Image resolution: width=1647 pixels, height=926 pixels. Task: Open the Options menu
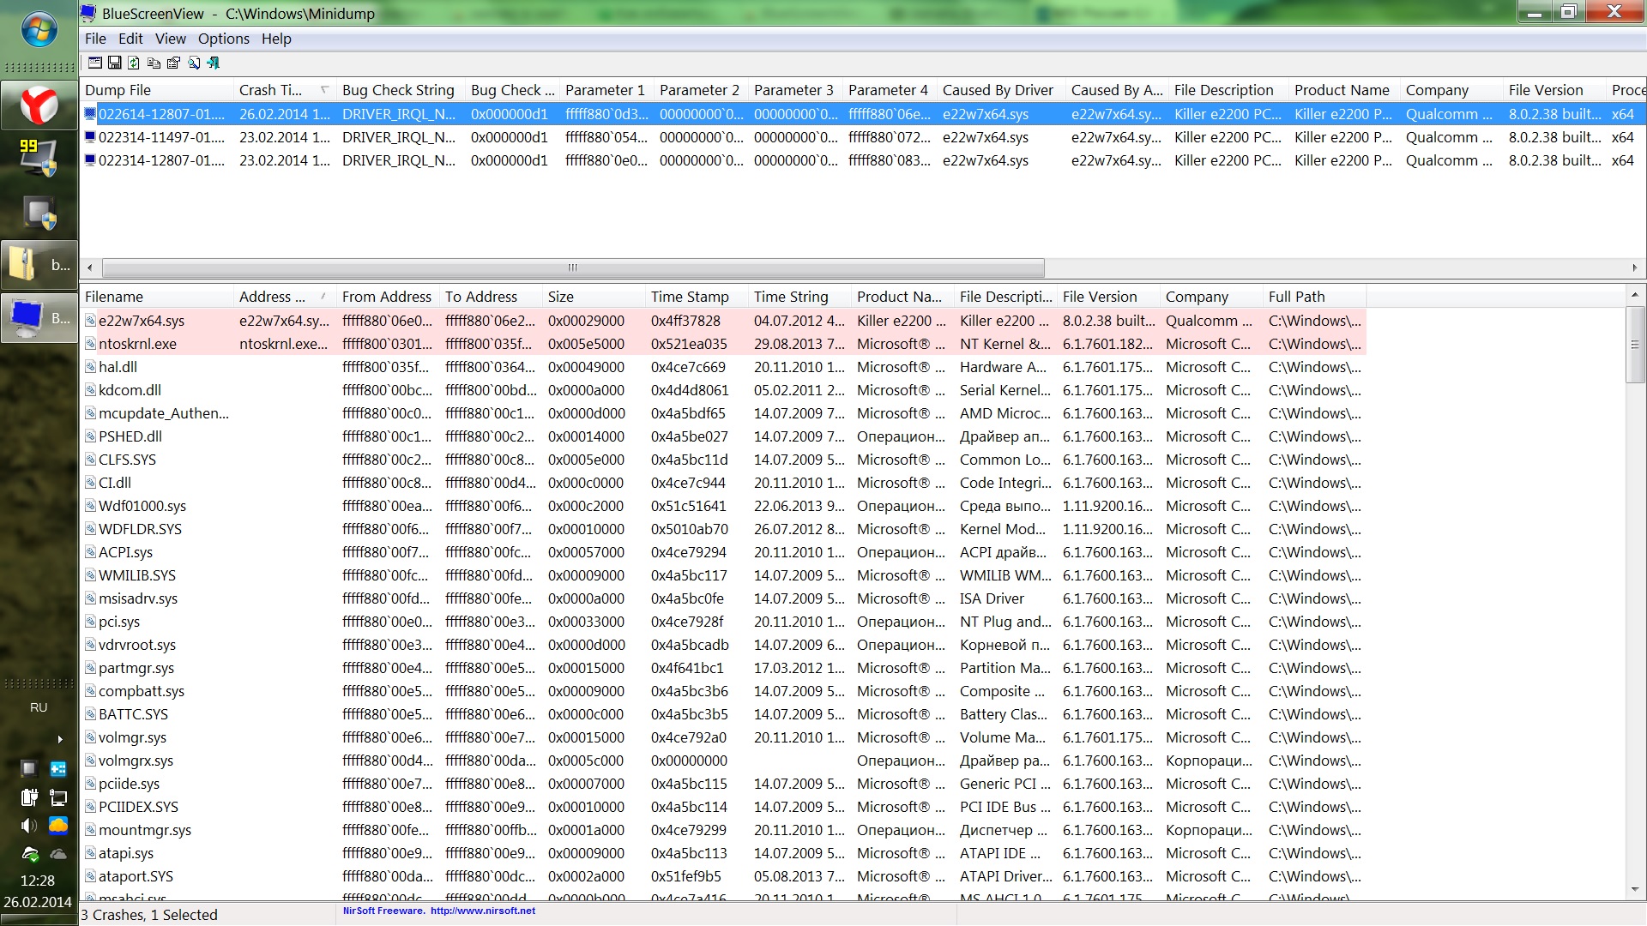pyautogui.click(x=223, y=39)
